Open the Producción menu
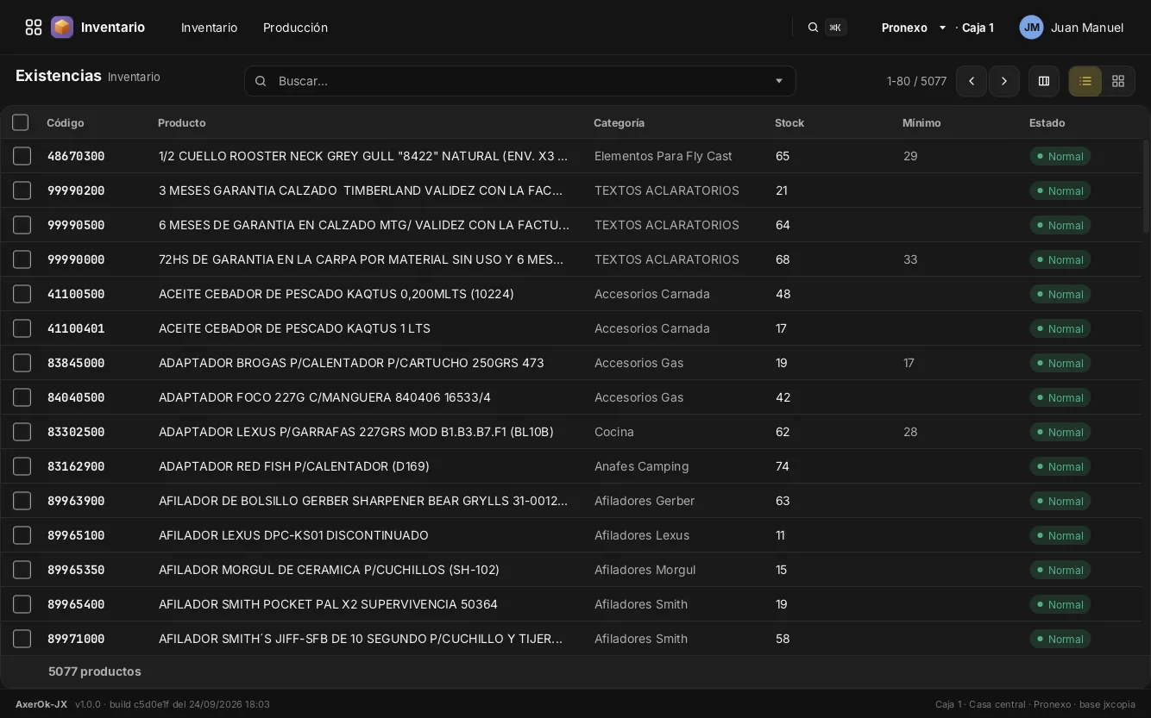1151x718 pixels. pos(295,28)
